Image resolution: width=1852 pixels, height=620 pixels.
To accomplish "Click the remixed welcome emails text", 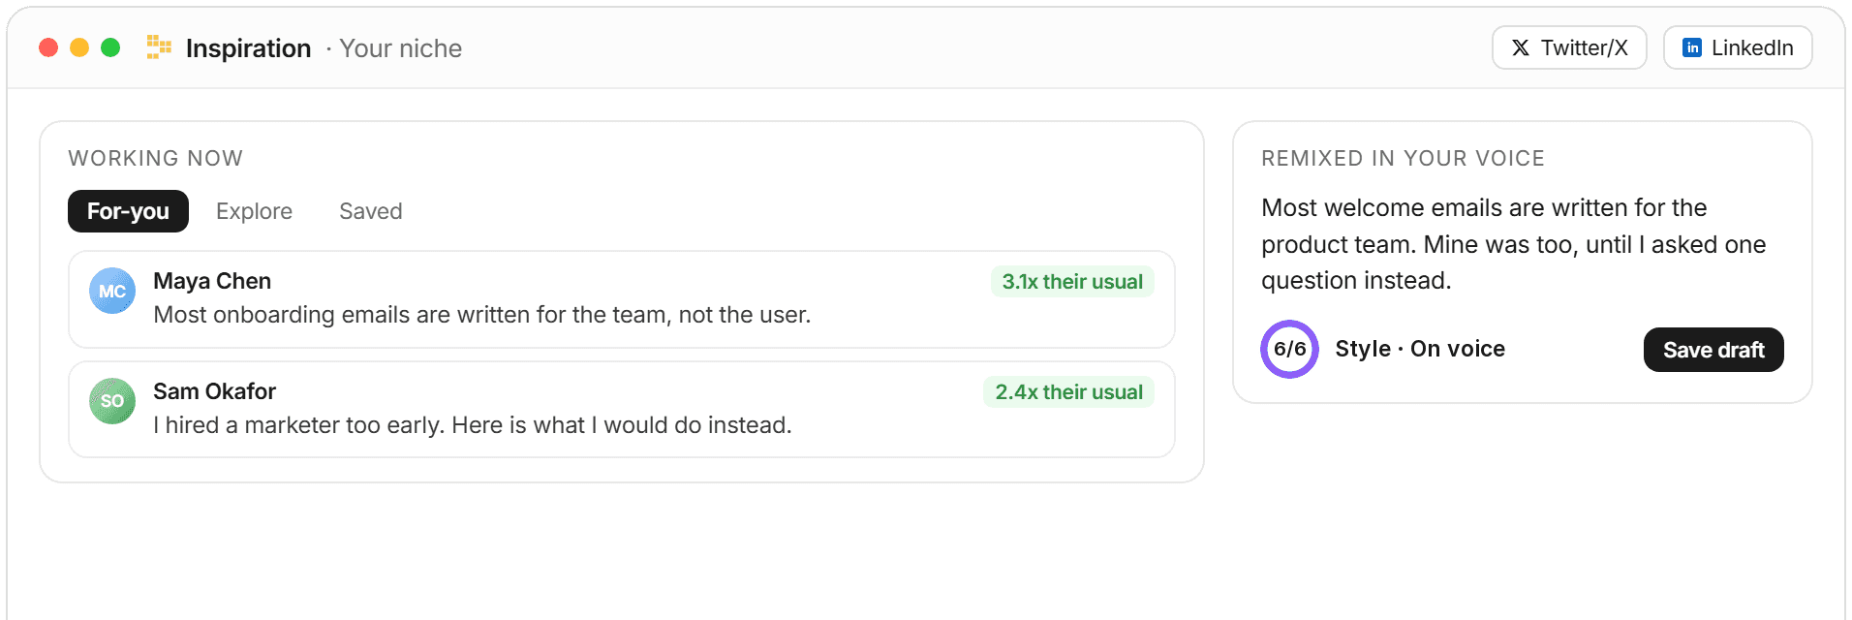I will coord(1513,244).
